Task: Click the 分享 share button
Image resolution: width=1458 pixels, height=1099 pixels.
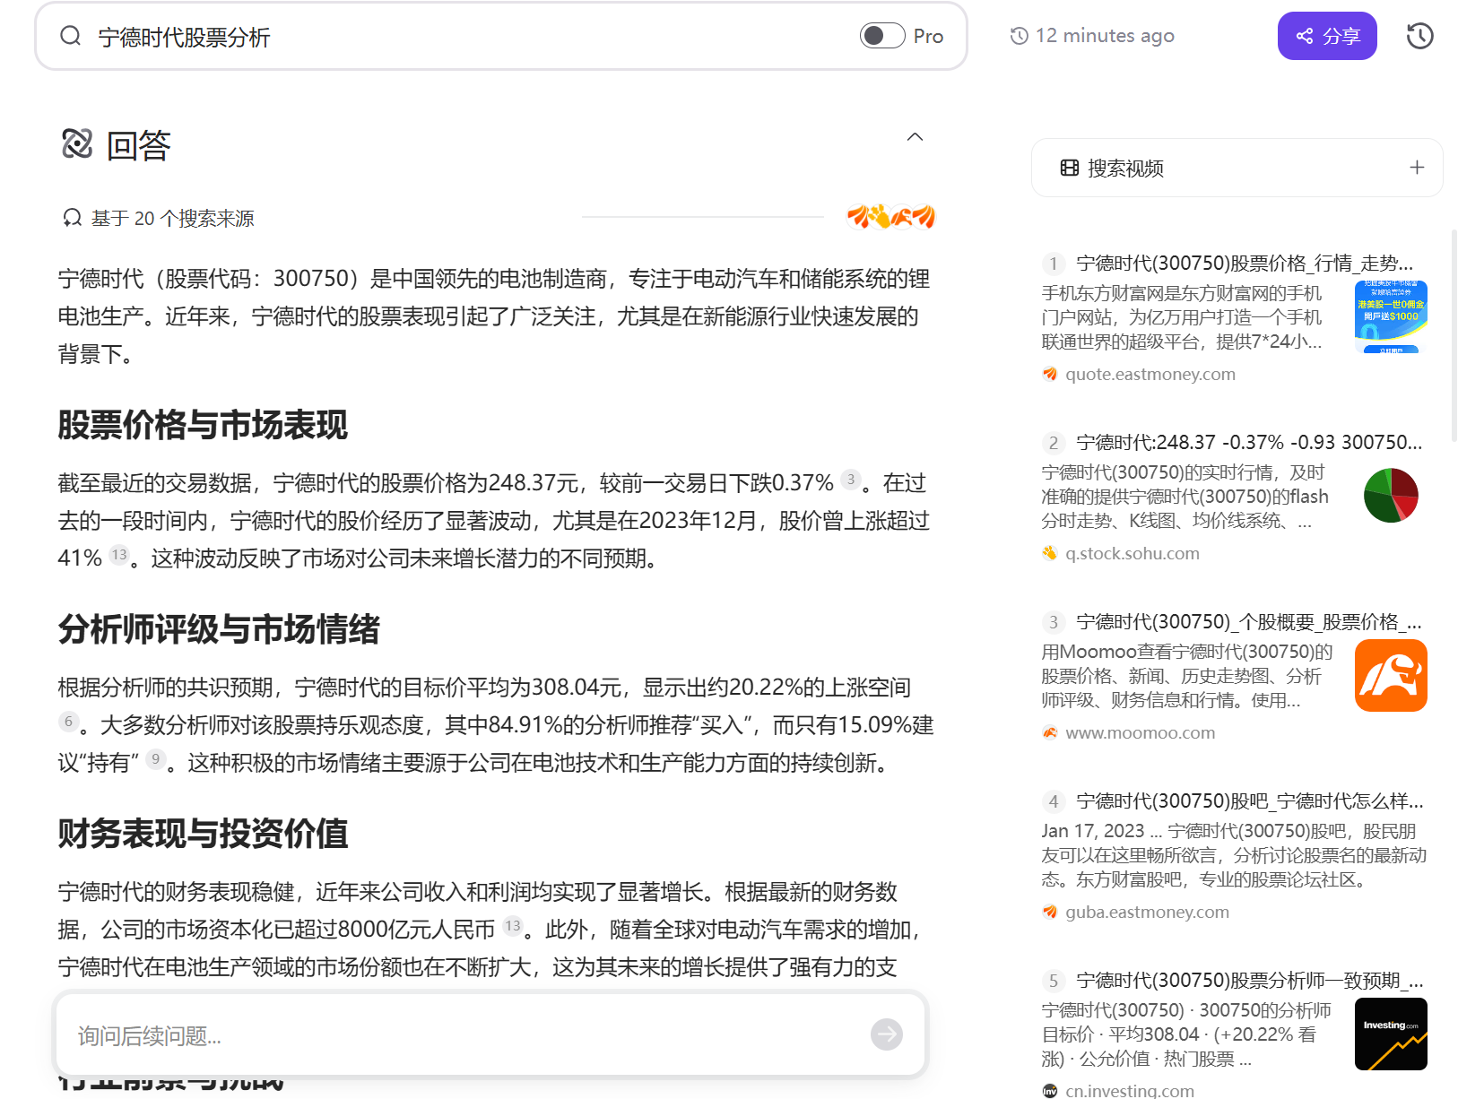Action: [x=1327, y=36]
